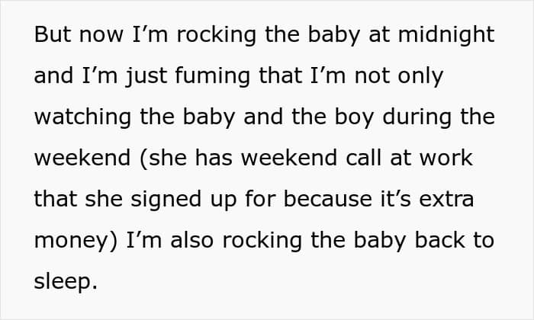Click the word "midnight"

click(446, 35)
